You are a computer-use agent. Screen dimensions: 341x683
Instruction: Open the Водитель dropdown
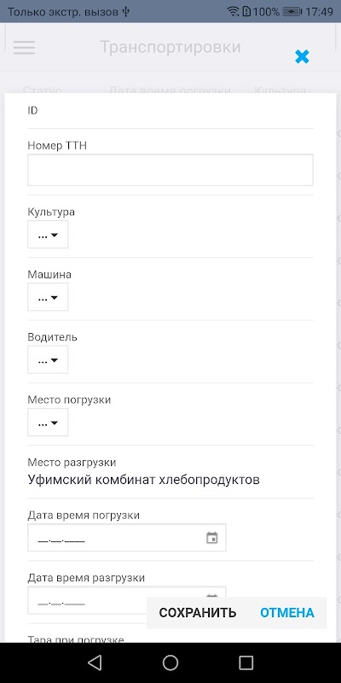48,359
